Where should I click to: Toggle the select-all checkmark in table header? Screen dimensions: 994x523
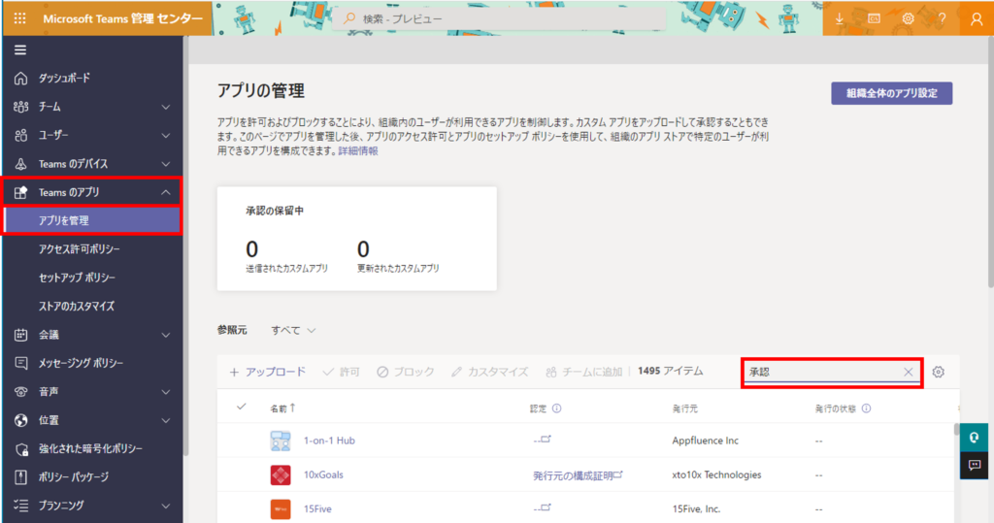click(242, 408)
